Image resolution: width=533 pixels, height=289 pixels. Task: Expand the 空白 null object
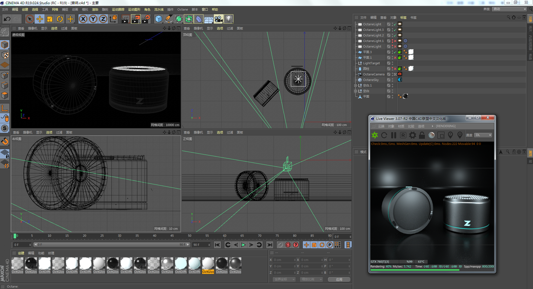pyautogui.click(x=355, y=91)
